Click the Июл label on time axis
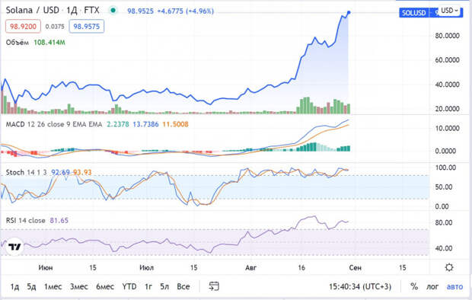The height and width of the screenshot is (300, 472). coord(147,267)
